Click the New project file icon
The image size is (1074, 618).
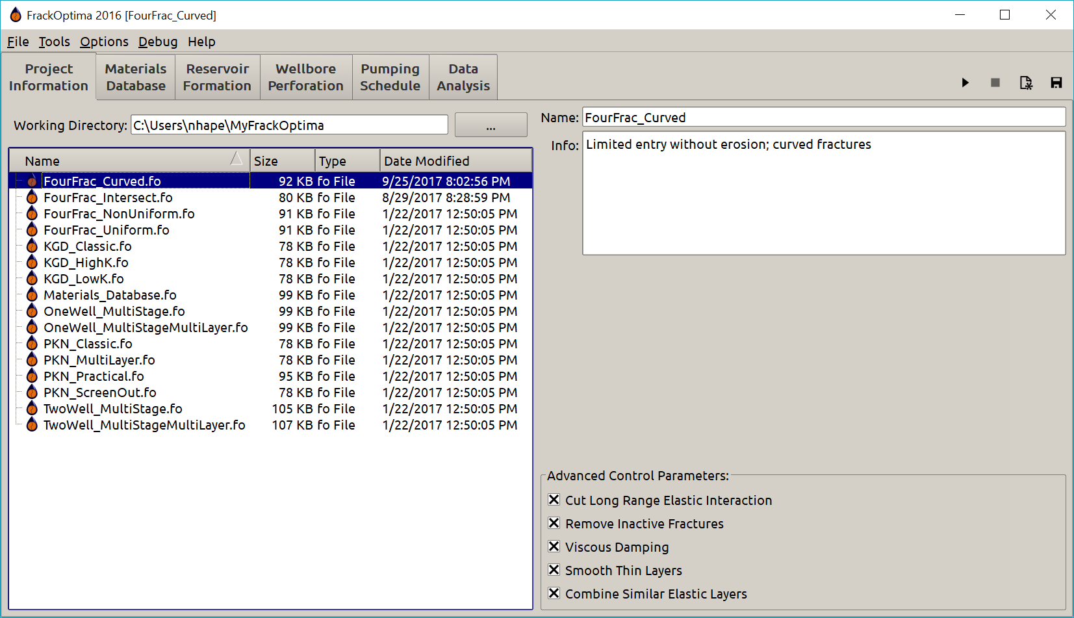pos(1026,83)
